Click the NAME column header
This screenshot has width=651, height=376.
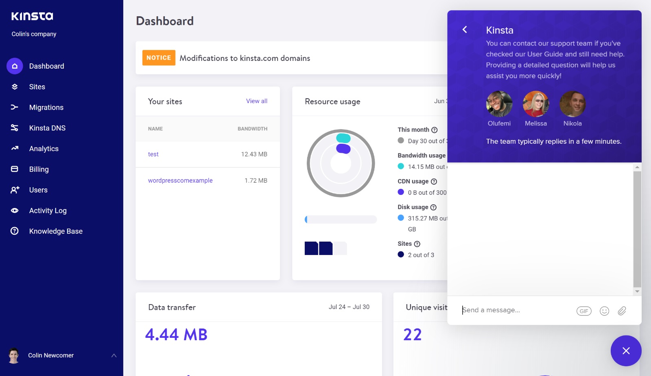click(x=155, y=129)
